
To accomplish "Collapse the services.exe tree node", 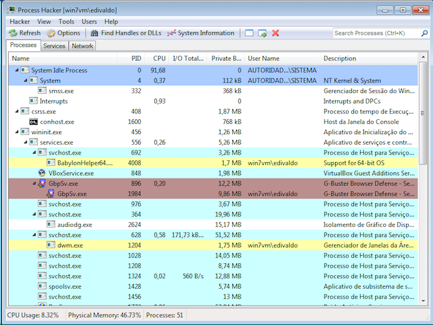I will coord(26,142).
